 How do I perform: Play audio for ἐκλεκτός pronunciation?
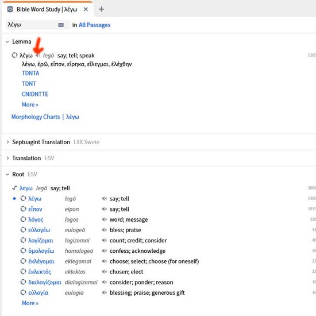[104, 272]
